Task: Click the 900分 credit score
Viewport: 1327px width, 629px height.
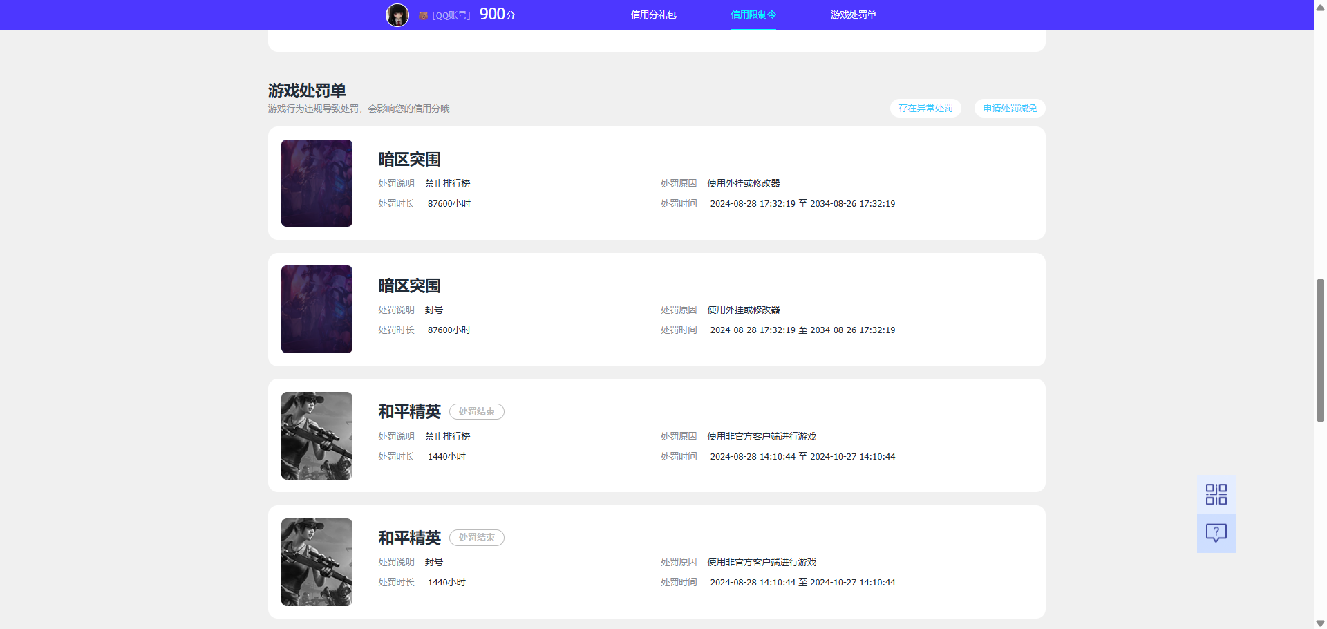Action: [496, 14]
